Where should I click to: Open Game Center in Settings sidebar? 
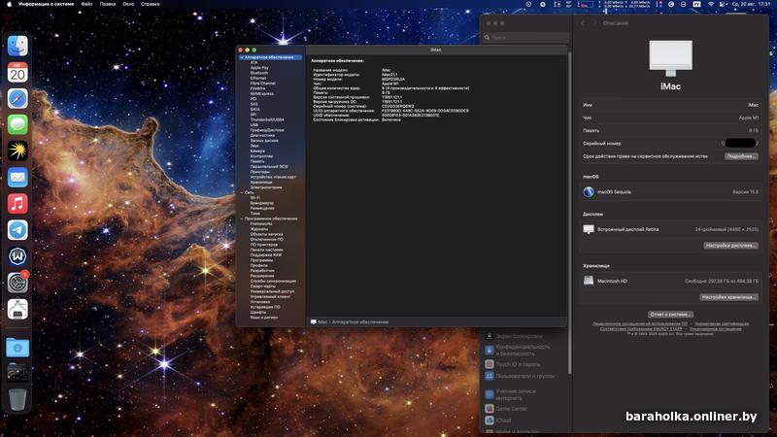coord(511,409)
